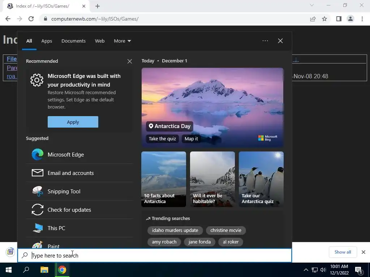The height and width of the screenshot is (277, 370).
Task: Search jane fonda trending chip
Action: point(199,242)
